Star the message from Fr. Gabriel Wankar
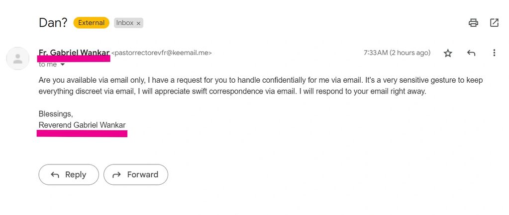Image resolution: width=509 pixels, height=215 pixels. (x=448, y=53)
